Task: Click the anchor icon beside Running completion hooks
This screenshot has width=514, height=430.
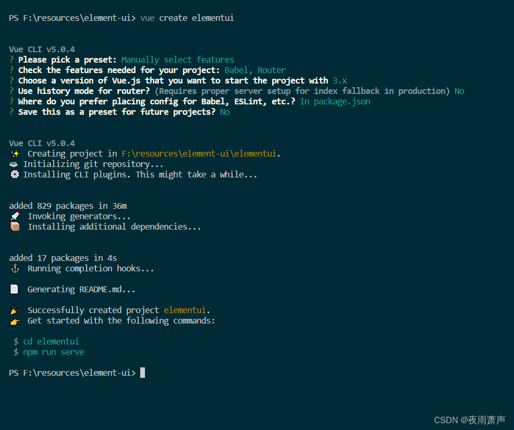Action: click(x=15, y=269)
